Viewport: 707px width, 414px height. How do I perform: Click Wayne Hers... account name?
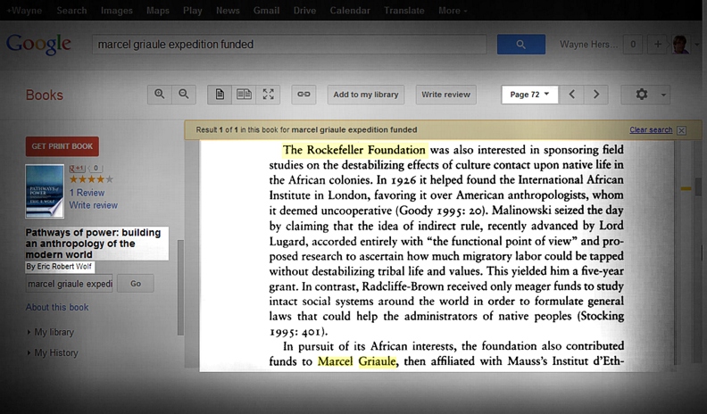coord(588,44)
